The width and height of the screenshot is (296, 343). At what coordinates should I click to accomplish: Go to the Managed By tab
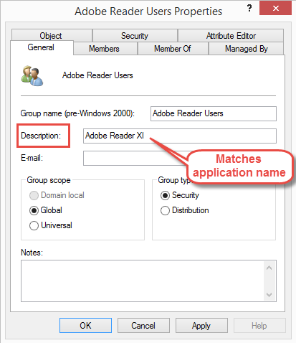coord(247,49)
